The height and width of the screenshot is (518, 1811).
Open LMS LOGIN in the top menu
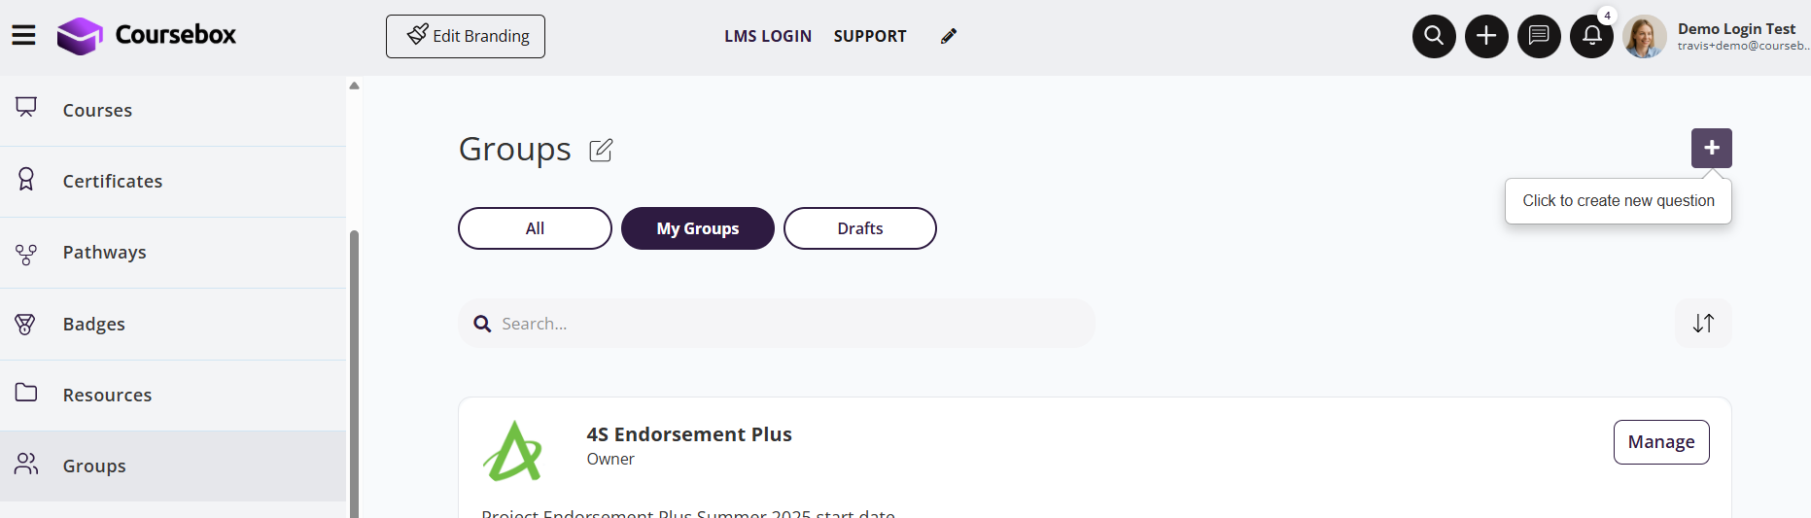click(x=768, y=36)
